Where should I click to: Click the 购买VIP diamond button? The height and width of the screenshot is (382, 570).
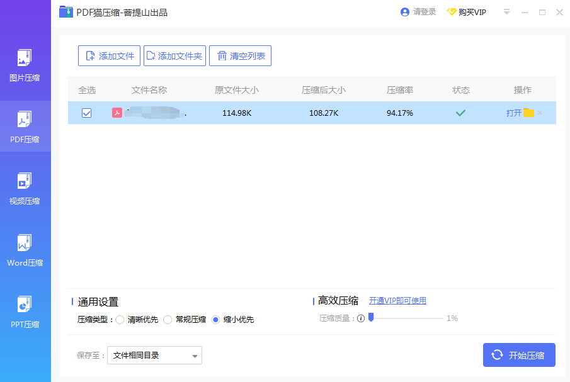pyautogui.click(x=467, y=12)
